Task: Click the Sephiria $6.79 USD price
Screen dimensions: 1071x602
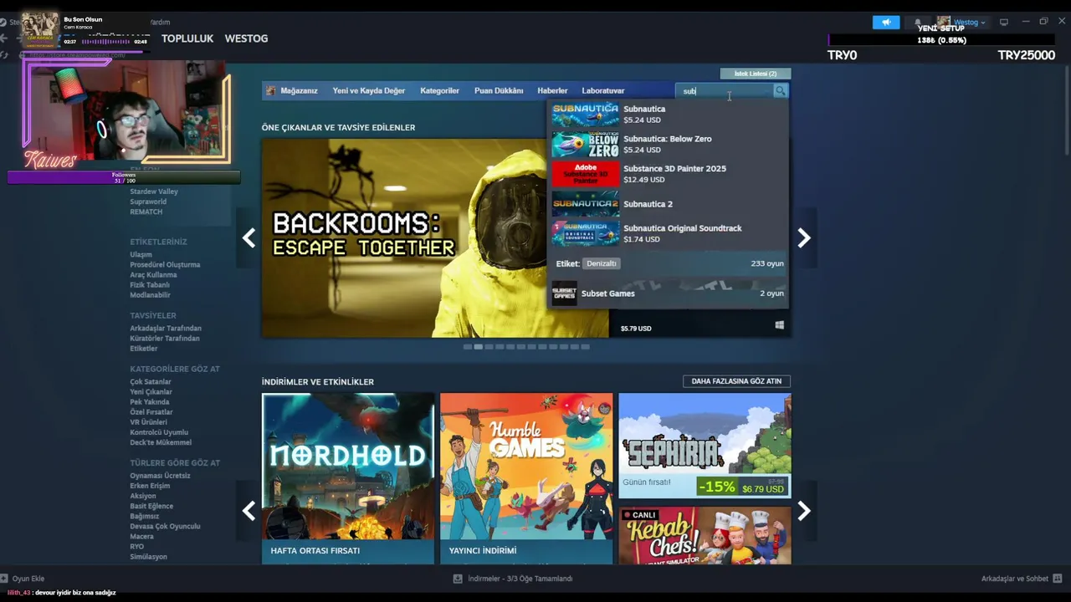Action: pyautogui.click(x=763, y=488)
